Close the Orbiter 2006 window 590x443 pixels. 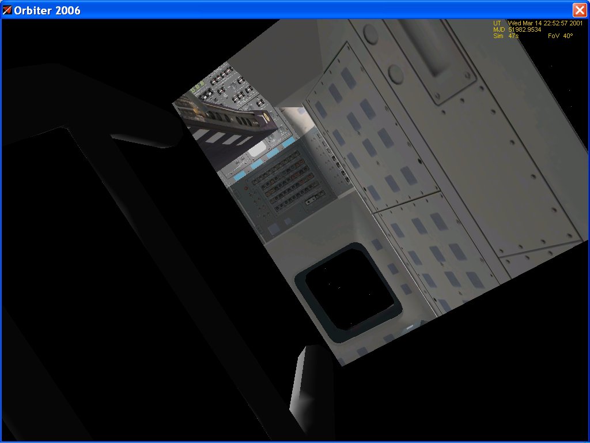pyautogui.click(x=580, y=10)
